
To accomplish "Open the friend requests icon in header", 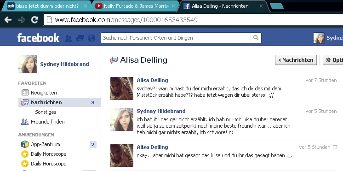I will pos(69,38).
